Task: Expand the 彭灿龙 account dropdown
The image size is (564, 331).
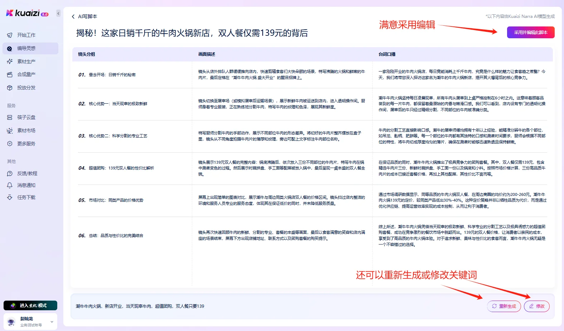Action: (52, 322)
